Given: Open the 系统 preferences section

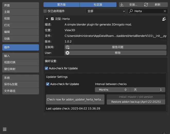Looking at the screenshot, I should (21, 78).
